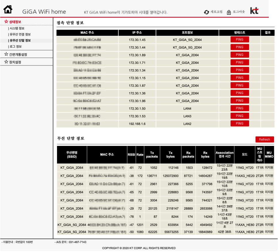The image size is (278, 252).
Task: Click the GiGA WiFi home title
Action: click(x=44, y=12)
